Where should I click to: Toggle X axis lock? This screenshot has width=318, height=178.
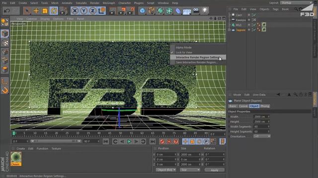coord(75,11)
